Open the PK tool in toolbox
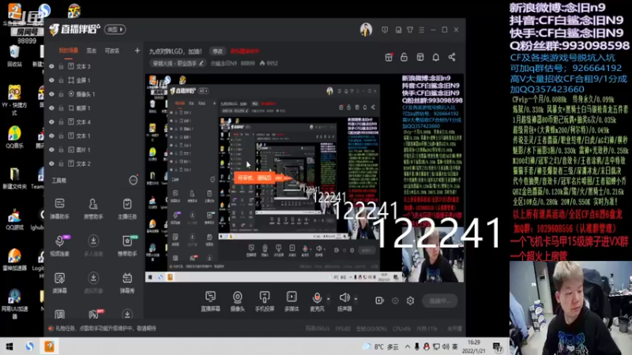Viewport: 632px width, 355px height. [93, 314]
